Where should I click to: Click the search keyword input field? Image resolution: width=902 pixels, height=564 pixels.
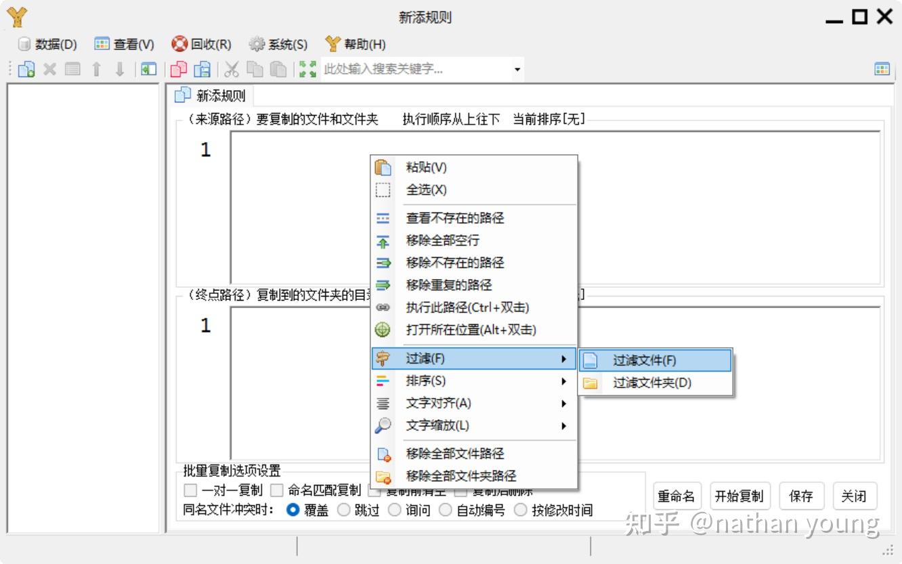tap(416, 69)
